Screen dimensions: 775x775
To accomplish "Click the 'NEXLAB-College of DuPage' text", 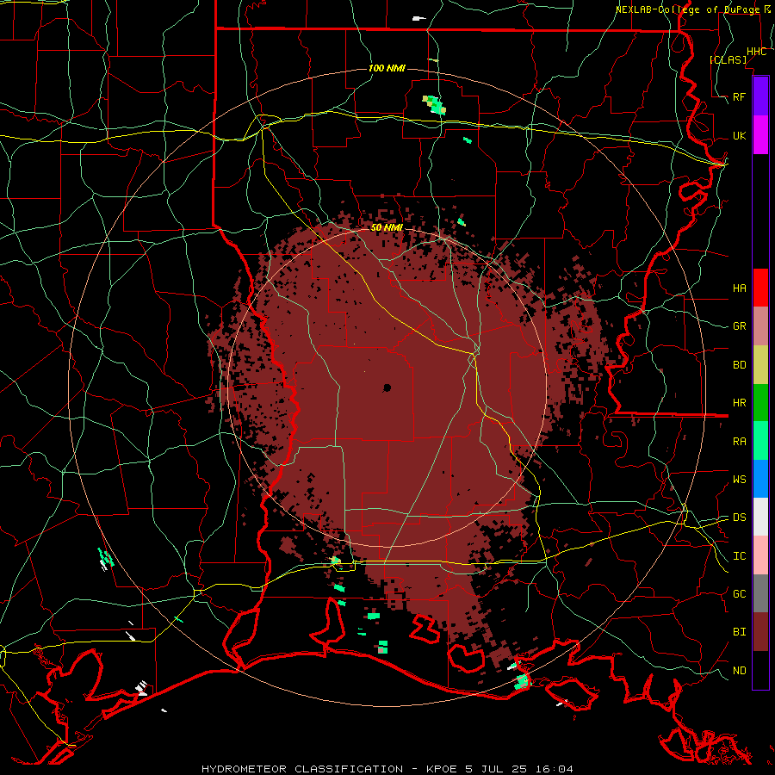I will pyautogui.click(x=687, y=9).
